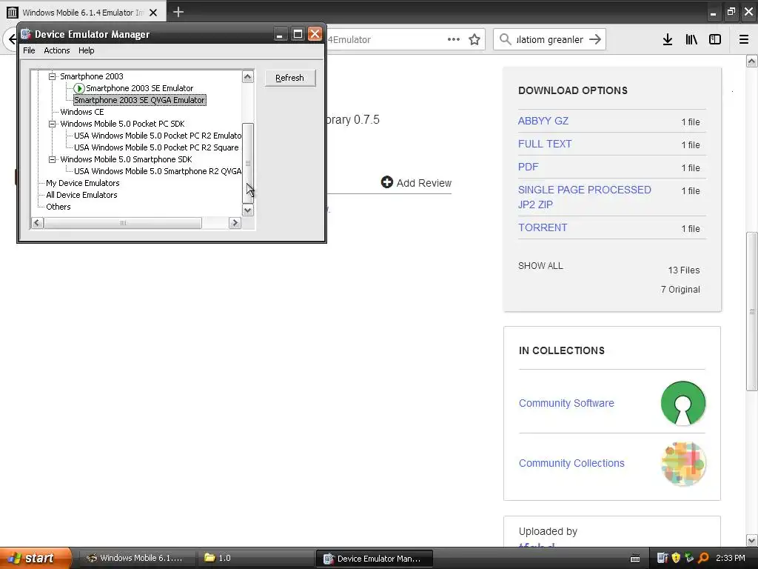The width and height of the screenshot is (758, 569).
Task: Click the browser page scroll down arrow
Action: click(752, 540)
